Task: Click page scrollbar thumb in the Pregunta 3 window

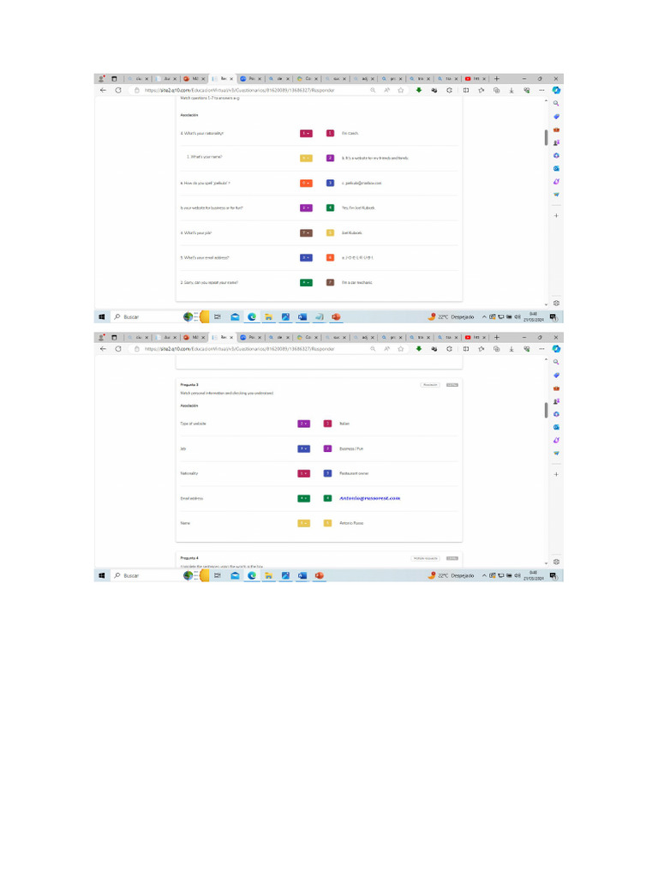Action: point(546,410)
